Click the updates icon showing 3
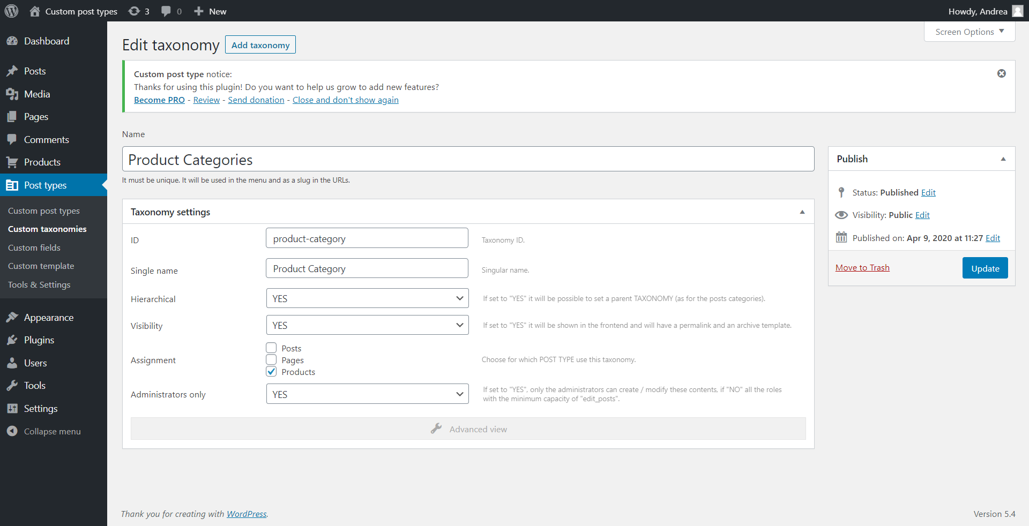This screenshot has height=526, width=1029. (x=134, y=11)
